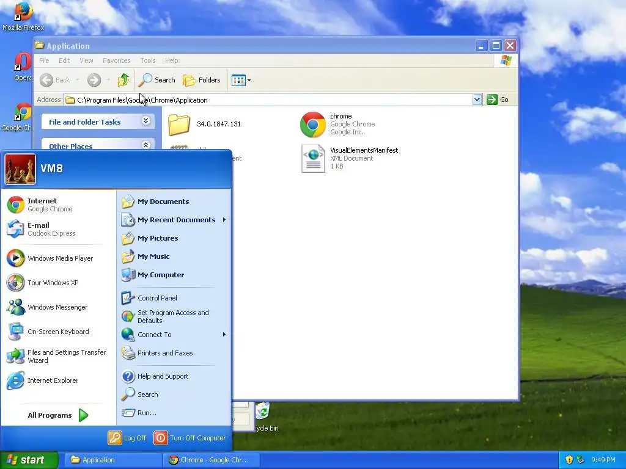Select the 34.0.1847.131 folder

tap(204, 124)
